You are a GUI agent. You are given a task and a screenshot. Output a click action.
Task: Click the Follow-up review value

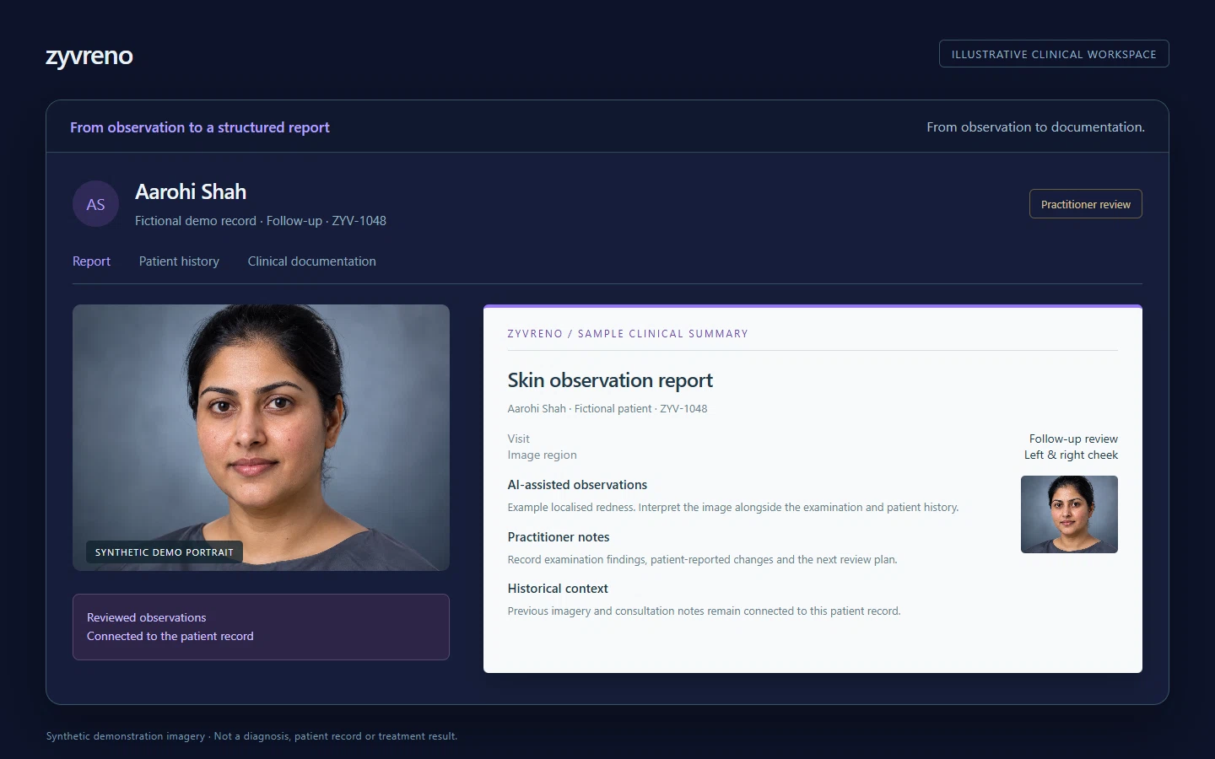pos(1073,439)
